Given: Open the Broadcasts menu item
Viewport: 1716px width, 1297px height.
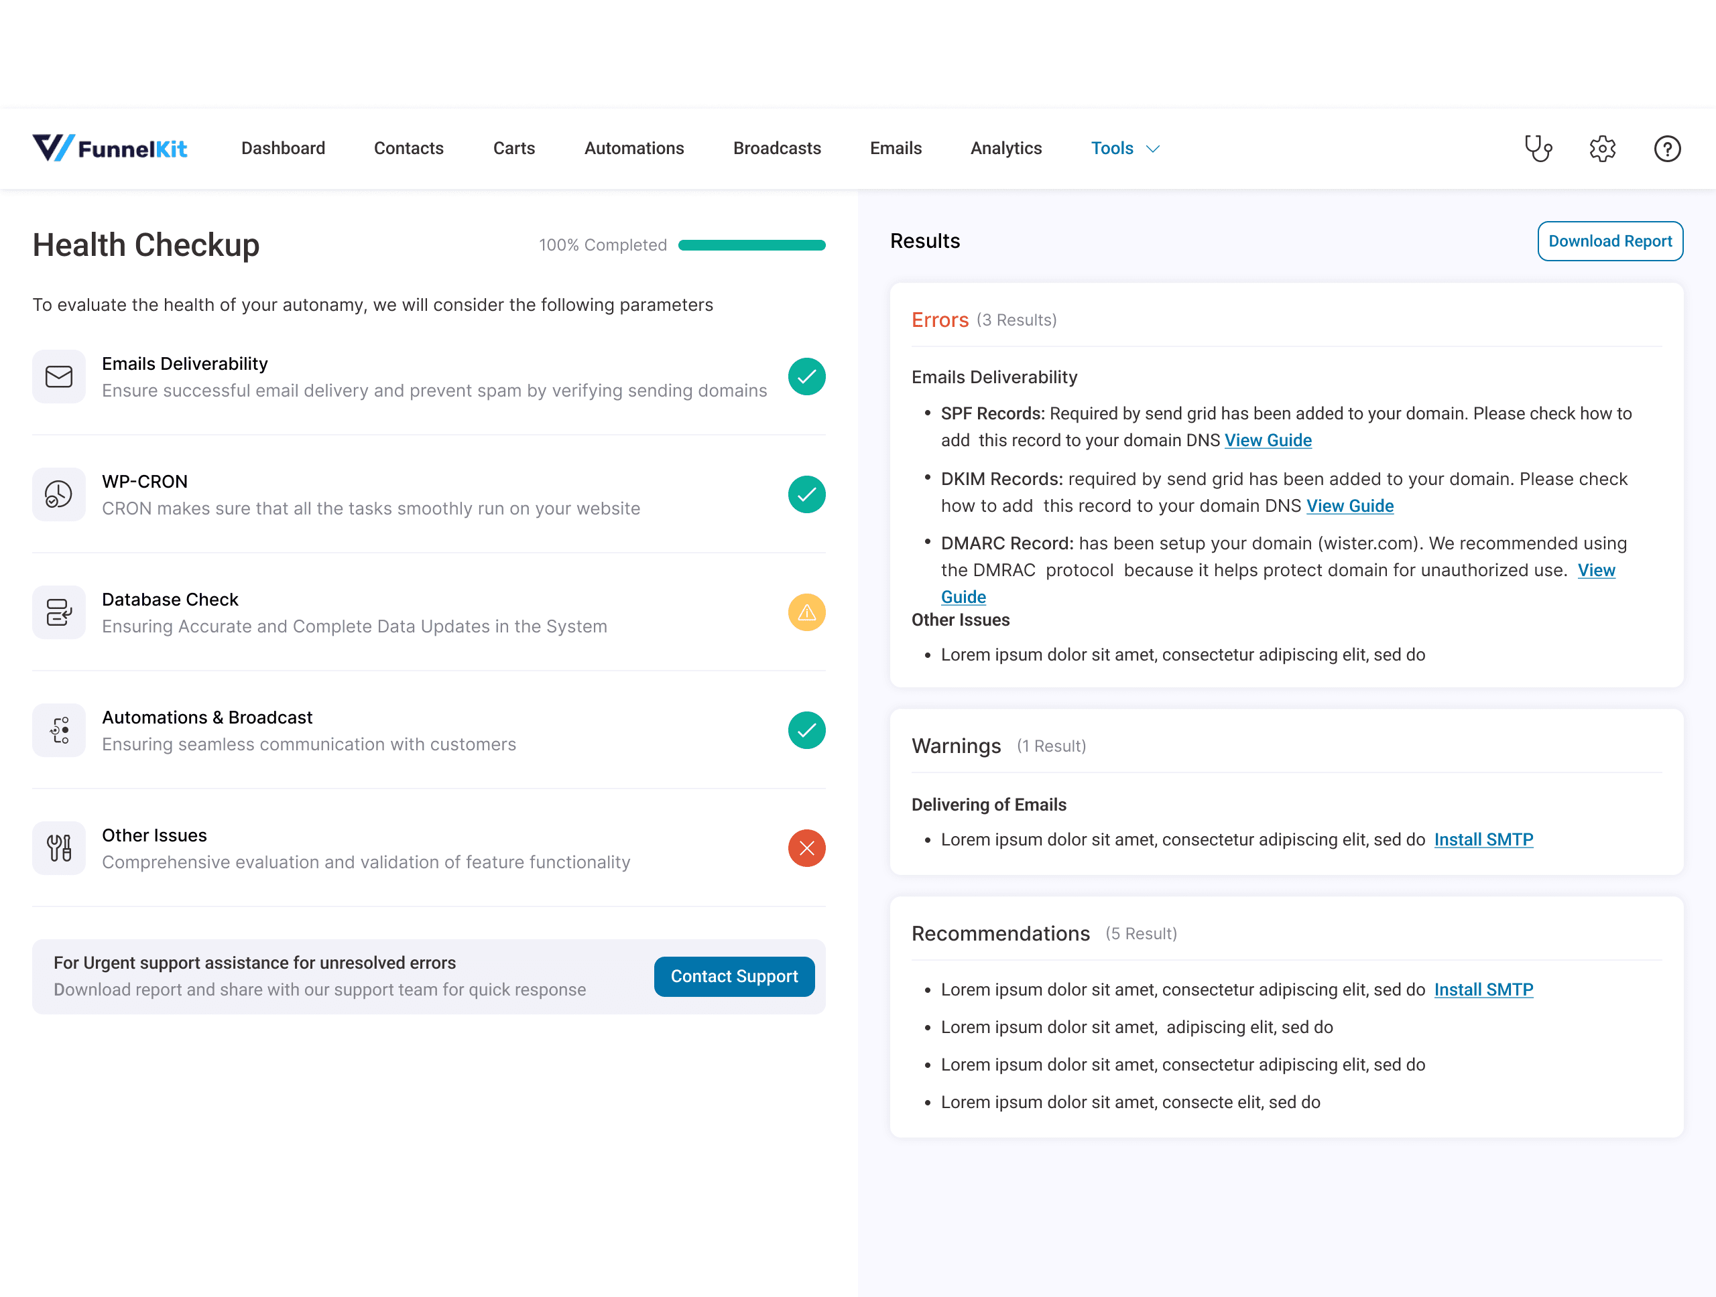Looking at the screenshot, I should (776, 148).
